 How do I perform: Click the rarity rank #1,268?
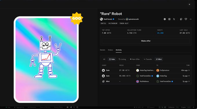coord(160,33)
